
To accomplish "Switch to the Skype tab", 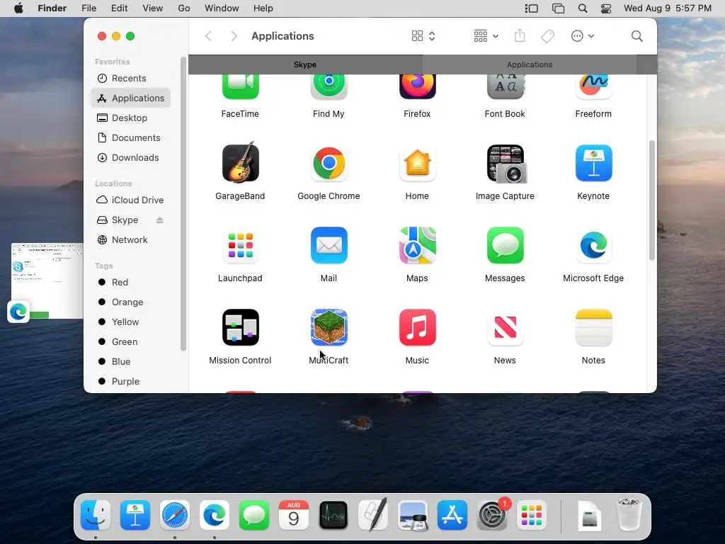I will click(x=305, y=64).
